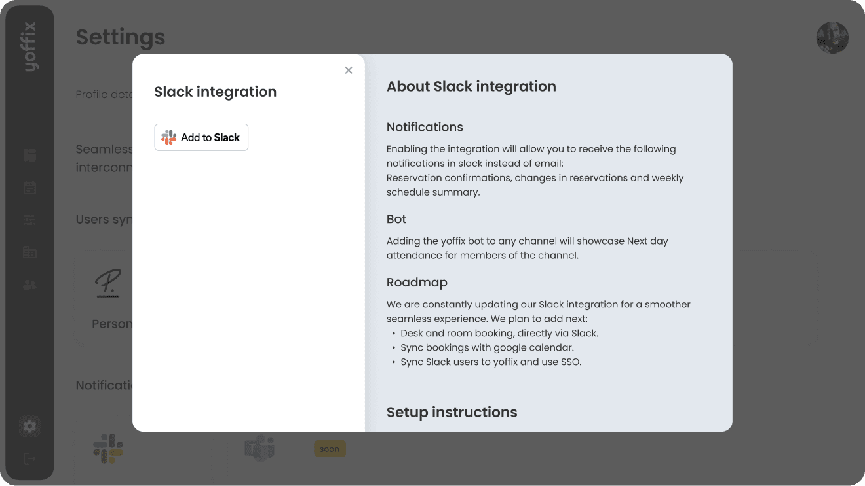Click the Personio signature logo
The height and width of the screenshot is (486, 865).
click(x=109, y=283)
